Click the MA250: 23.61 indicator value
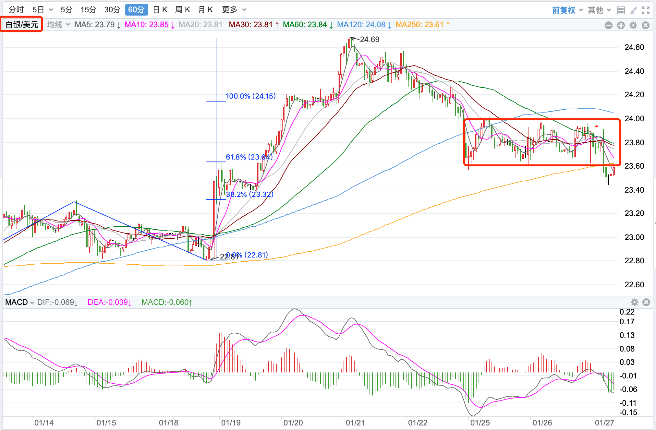Screen dimensions: 656x430 click(423, 25)
